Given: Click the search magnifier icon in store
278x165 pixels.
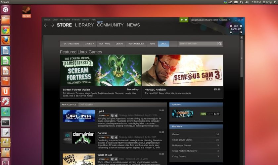Looking at the screenshot, I should [220, 44].
